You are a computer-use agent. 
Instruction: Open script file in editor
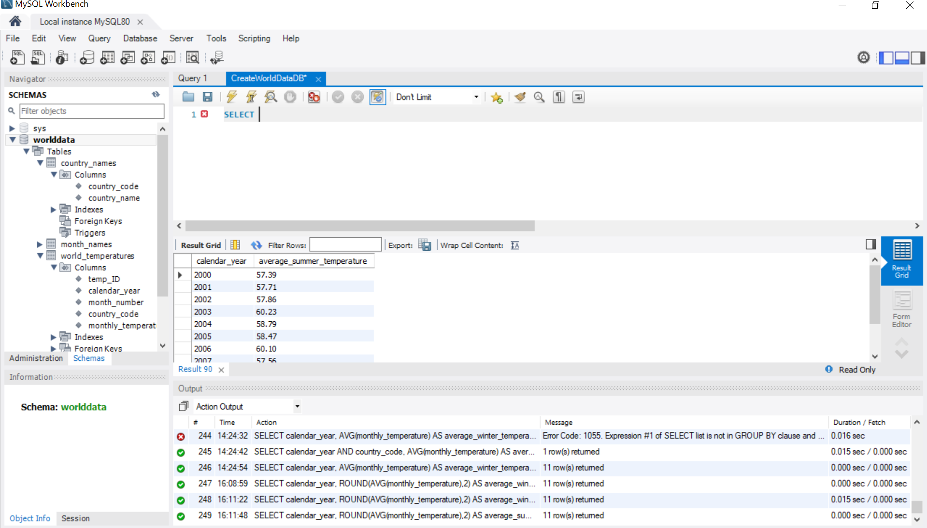(x=188, y=97)
